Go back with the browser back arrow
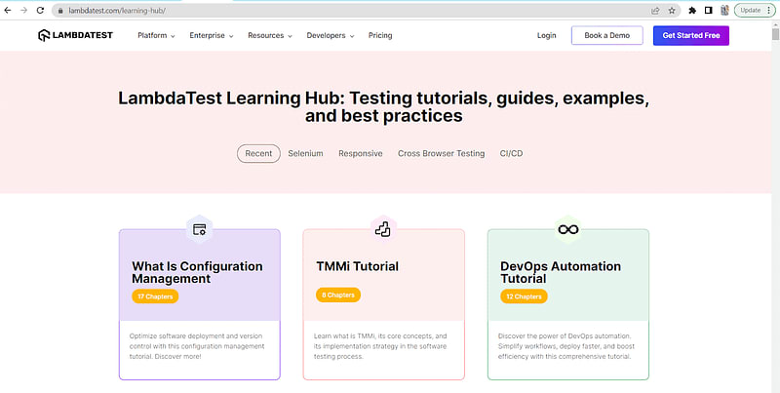 [8, 10]
